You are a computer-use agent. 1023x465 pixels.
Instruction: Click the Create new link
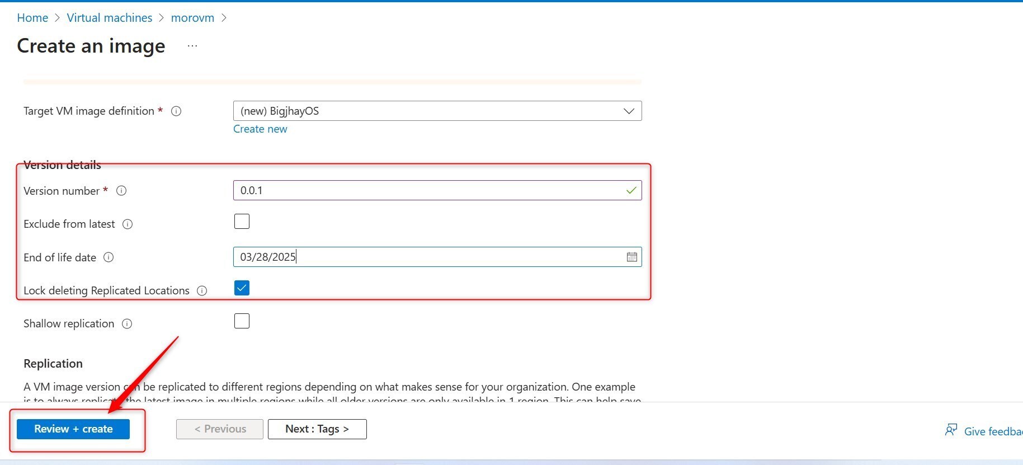tap(260, 129)
